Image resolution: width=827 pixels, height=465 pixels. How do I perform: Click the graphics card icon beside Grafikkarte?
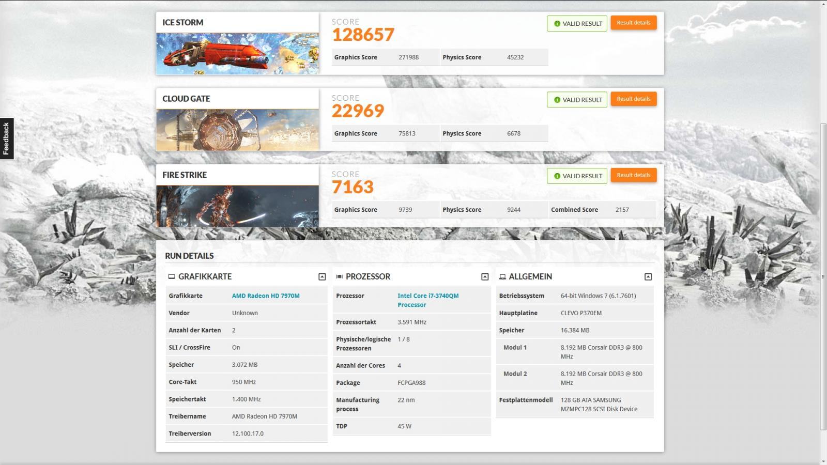coord(172,276)
